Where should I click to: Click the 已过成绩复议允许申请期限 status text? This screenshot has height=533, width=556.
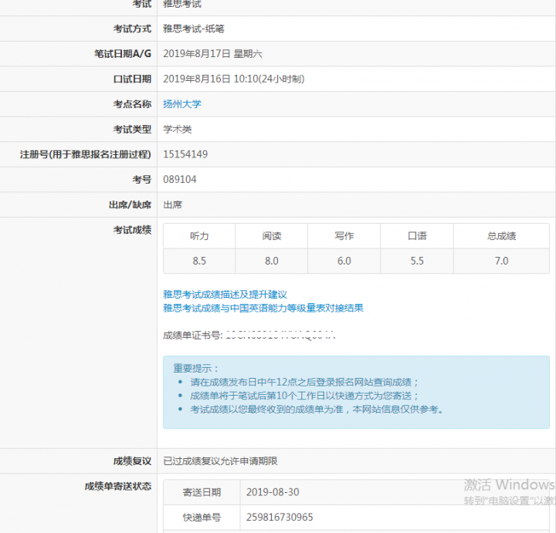tap(220, 461)
